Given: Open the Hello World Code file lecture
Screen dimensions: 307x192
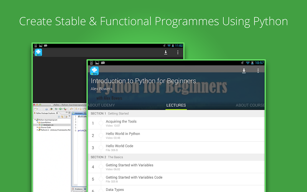Looking at the screenshot, I should click(x=176, y=148).
